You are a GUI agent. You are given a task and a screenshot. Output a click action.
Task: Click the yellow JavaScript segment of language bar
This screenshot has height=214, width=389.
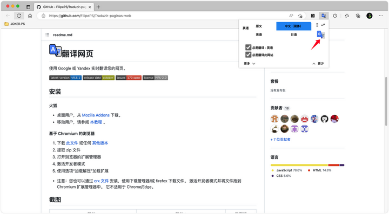(299, 165)
